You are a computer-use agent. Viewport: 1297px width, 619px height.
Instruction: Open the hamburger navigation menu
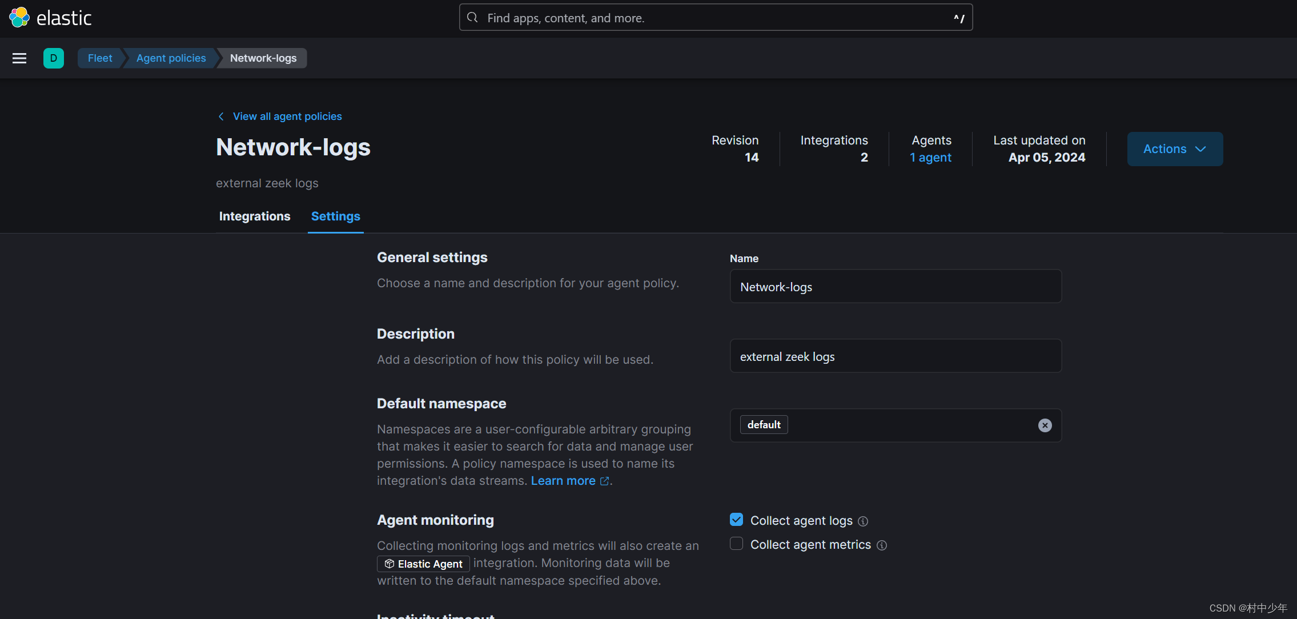(x=19, y=58)
